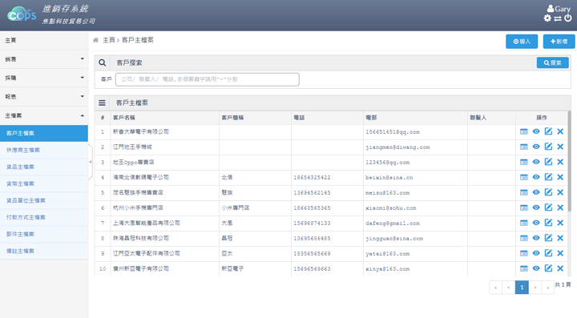Open settings gear icon in header
Viewport: 577px width, 318px height.
547,18
